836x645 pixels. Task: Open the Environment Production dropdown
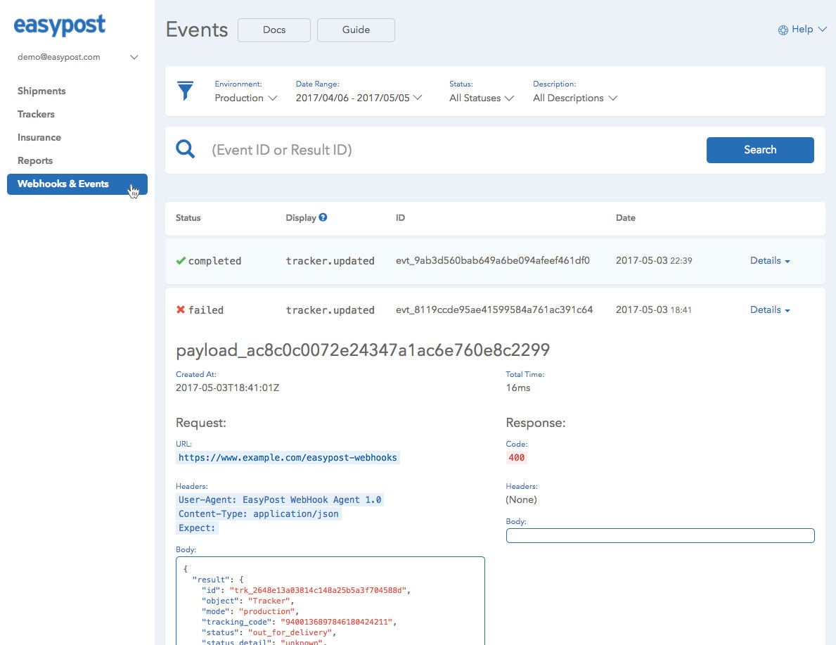tap(246, 98)
